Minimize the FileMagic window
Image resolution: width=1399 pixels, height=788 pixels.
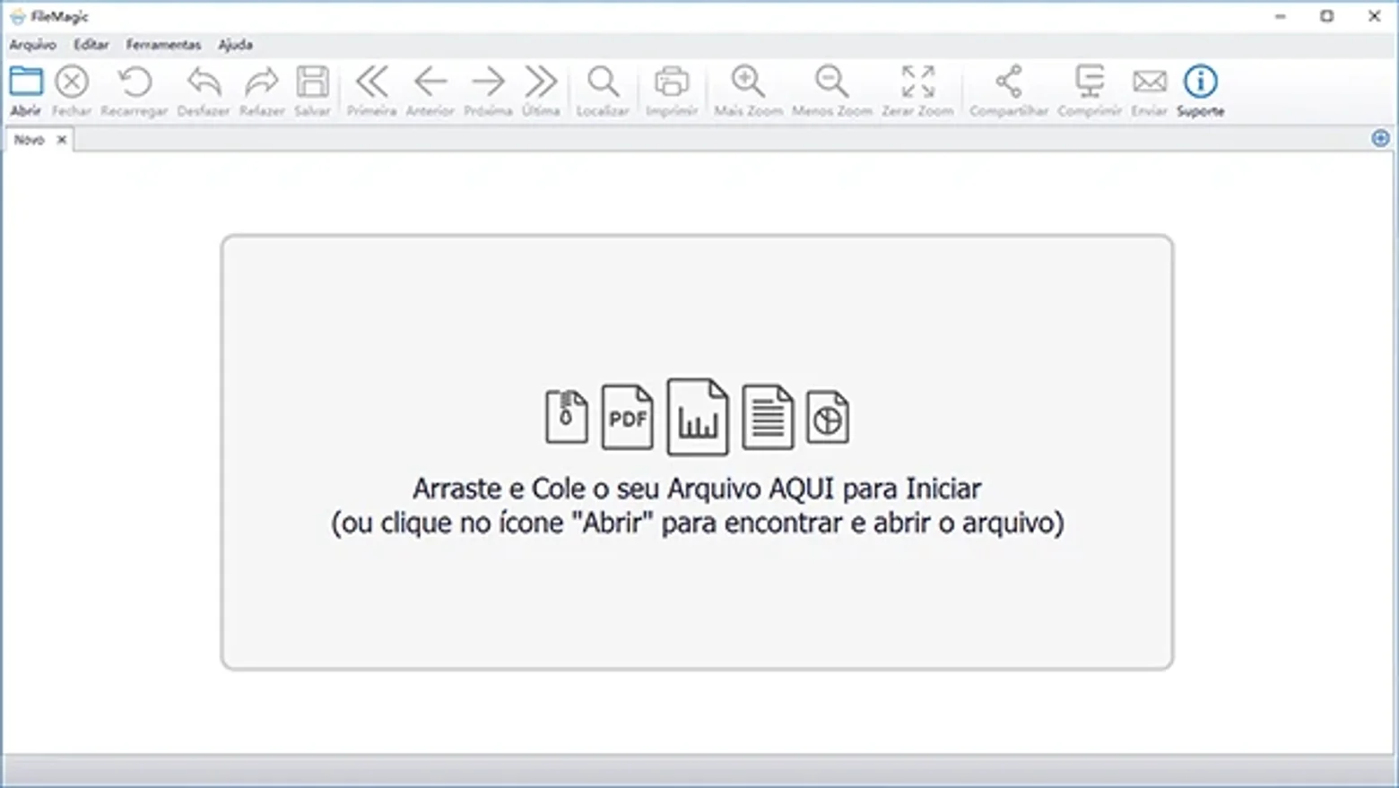[1281, 16]
